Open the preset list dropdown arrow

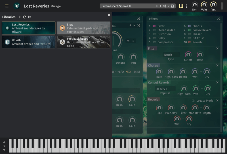pyautogui.click(x=169, y=6)
